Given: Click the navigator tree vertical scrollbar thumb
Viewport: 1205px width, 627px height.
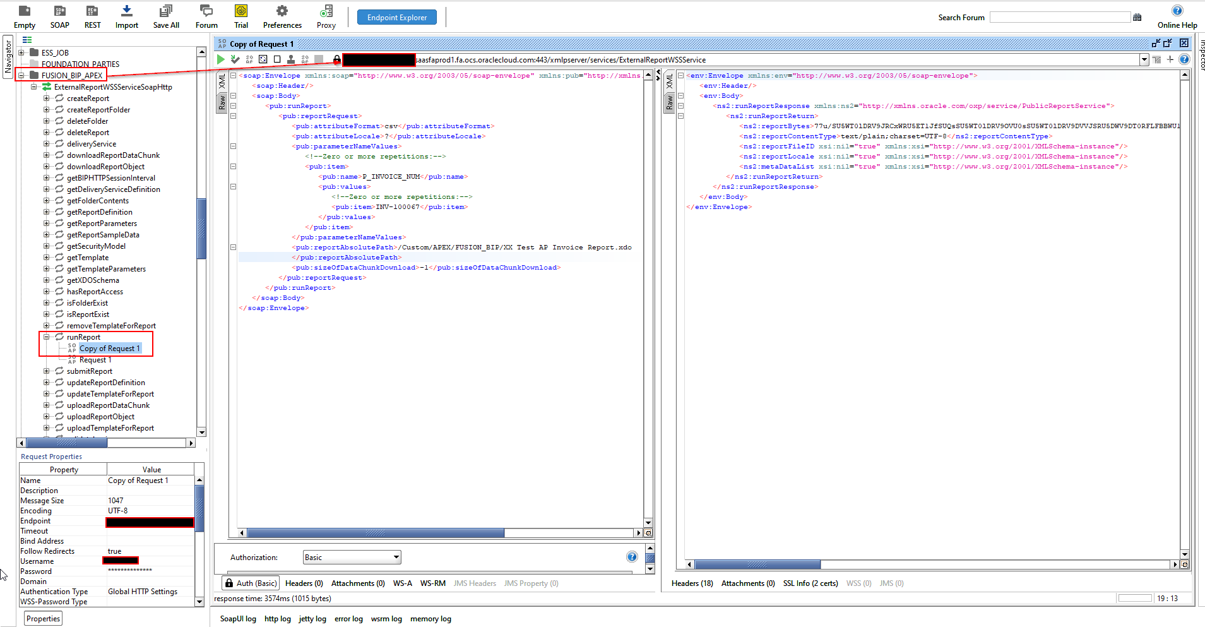Looking at the screenshot, I should point(201,229).
